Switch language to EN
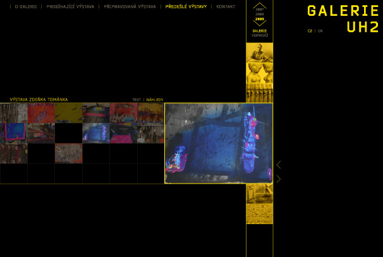The image size is (383, 257). (x=320, y=31)
